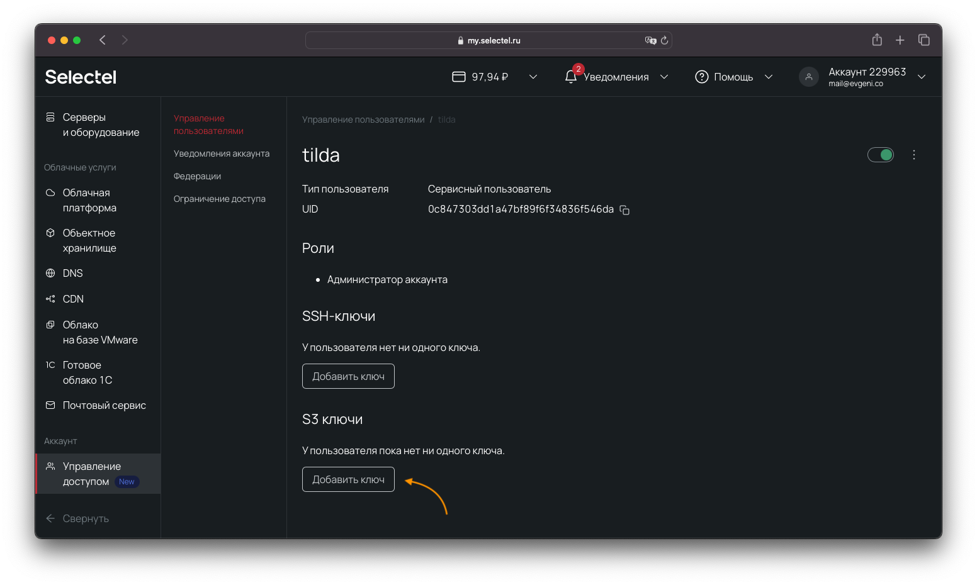Viewport: 977px width, 585px height.
Task: Click the Серверы и оборудование label
Action: tap(101, 125)
